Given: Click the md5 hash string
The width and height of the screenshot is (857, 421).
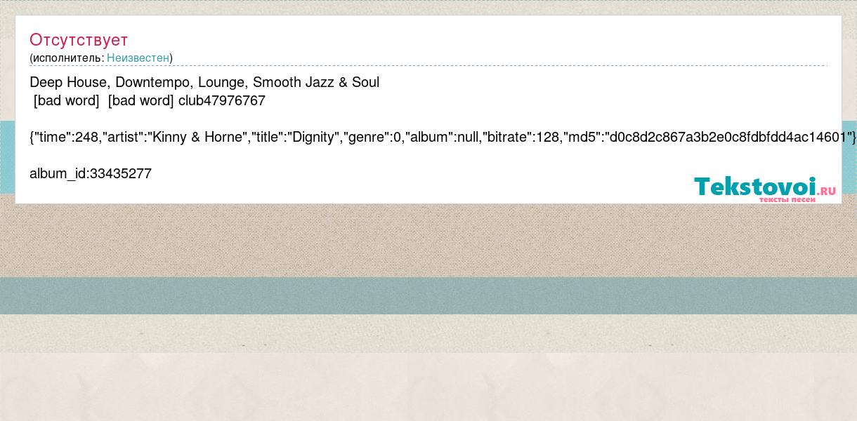Looking at the screenshot, I should (727, 137).
